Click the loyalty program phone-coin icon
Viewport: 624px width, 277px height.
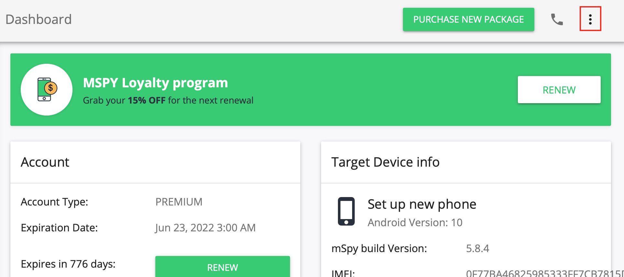pos(47,90)
